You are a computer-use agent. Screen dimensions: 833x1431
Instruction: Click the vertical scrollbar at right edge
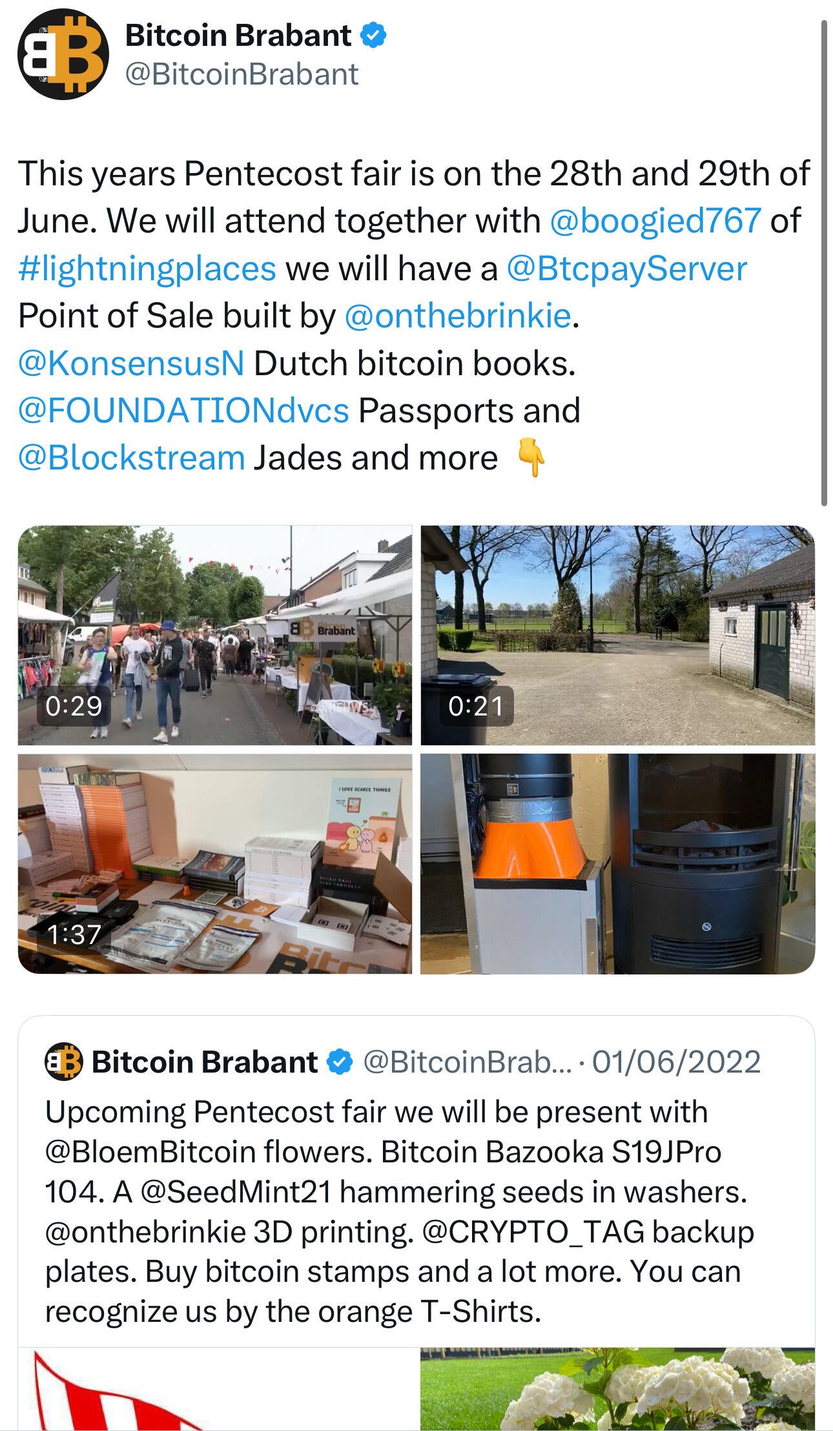point(824,262)
